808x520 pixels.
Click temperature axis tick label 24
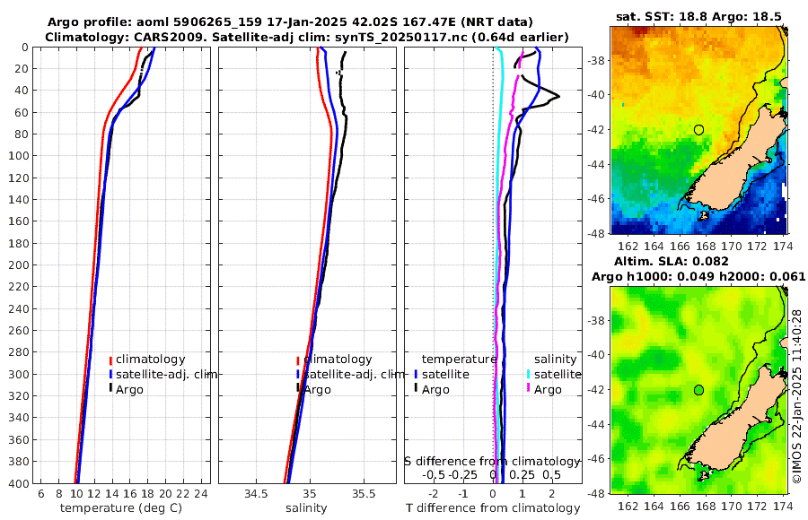[x=201, y=494]
